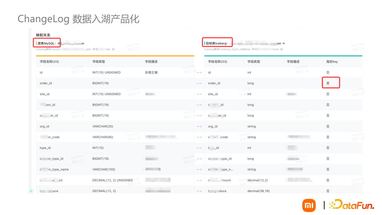Click 字段描述 header in target Iceberg table
Image resolution: width=382 pixels, height=215 pixels.
point(293,62)
